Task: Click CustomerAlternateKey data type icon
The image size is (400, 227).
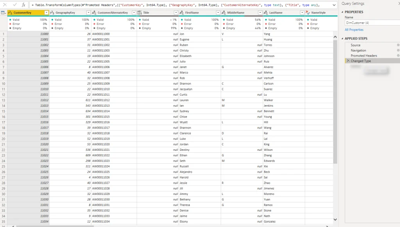Action: pos(94,13)
